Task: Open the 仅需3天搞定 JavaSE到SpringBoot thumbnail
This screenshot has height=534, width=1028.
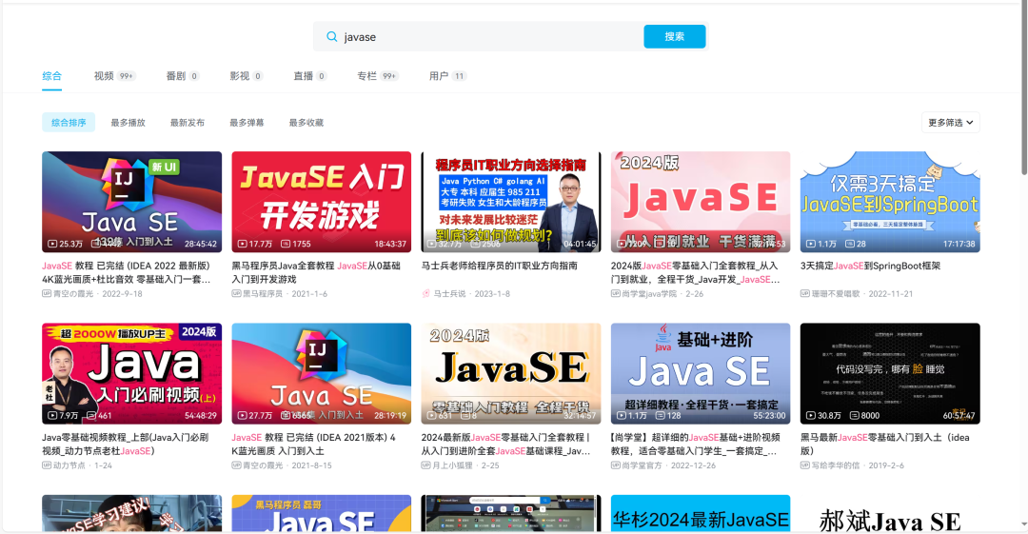Action: point(890,202)
